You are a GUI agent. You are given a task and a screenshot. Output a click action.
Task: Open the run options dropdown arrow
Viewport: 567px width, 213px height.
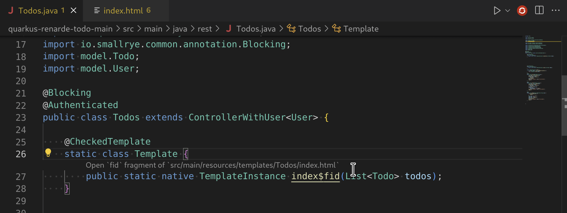coord(507,11)
